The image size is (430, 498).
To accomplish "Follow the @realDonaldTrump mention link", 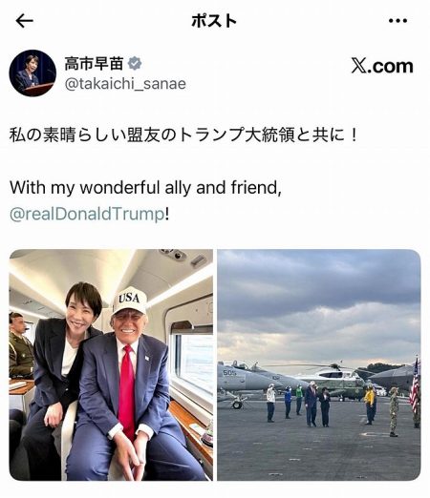I will [x=87, y=214].
